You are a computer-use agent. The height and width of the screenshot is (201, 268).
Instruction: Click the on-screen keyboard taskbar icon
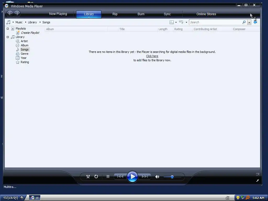(x=227, y=198)
